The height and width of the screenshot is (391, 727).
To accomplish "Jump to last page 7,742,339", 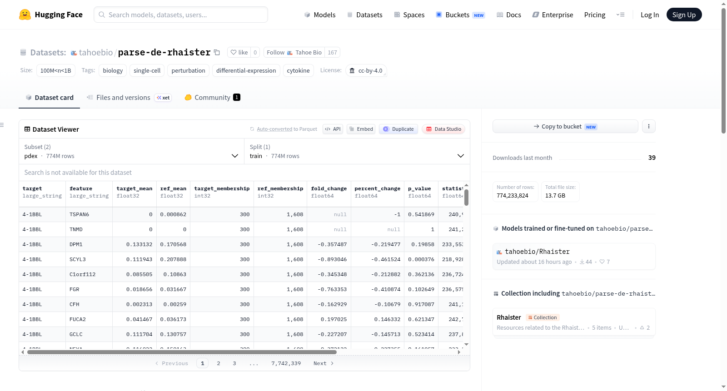I will pyautogui.click(x=286, y=363).
